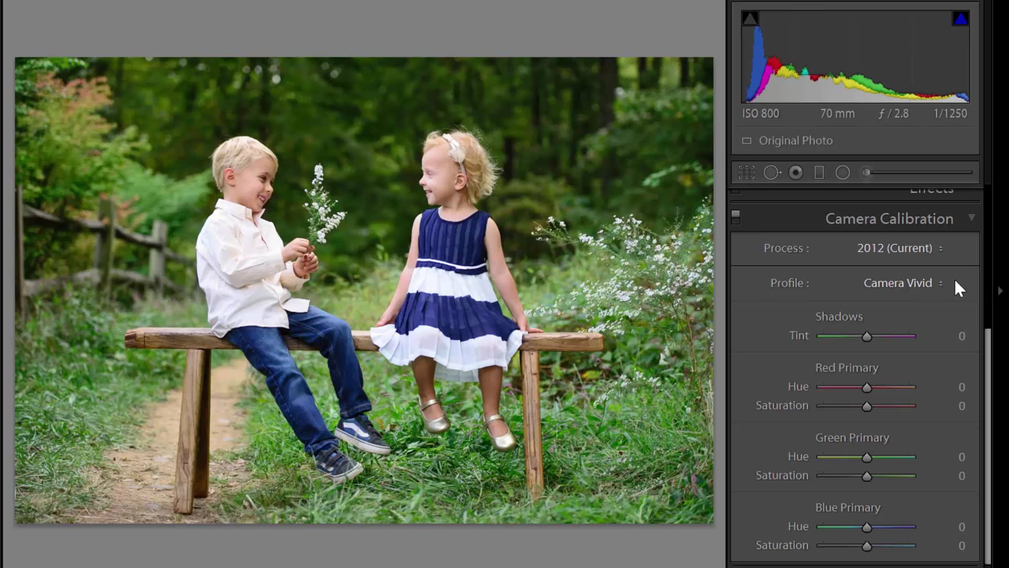Select the Crop Overlay tool
Image resolution: width=1009 pixels, height=568 pixels.
click(746, 173)
